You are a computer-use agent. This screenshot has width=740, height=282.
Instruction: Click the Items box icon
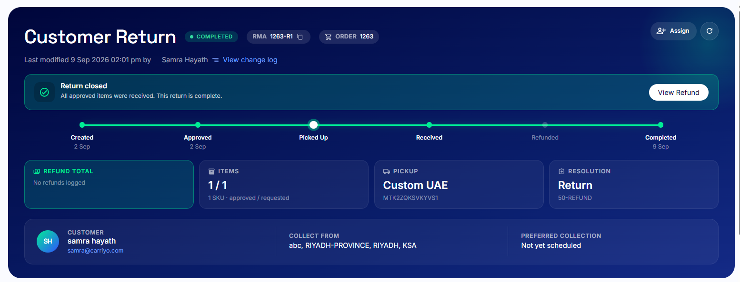[211, 171]
